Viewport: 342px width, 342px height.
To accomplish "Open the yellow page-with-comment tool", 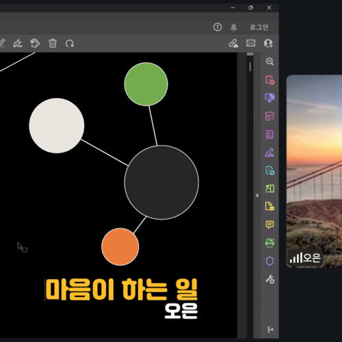I will coord(269,207).
